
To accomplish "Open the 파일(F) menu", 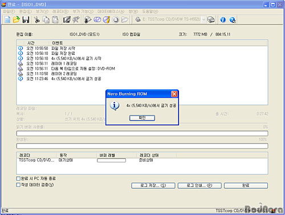I will [9, 11].
